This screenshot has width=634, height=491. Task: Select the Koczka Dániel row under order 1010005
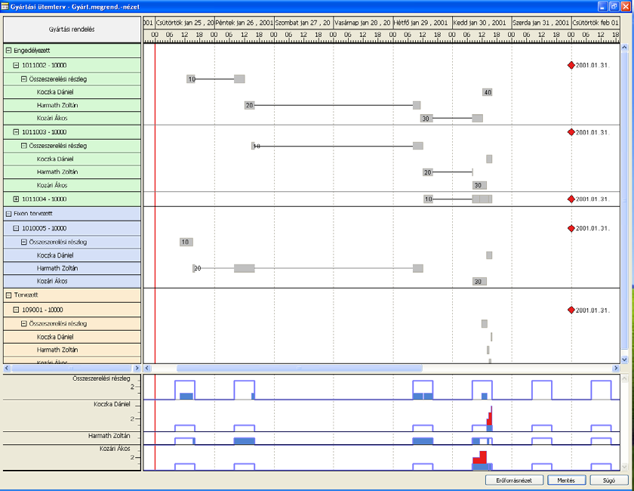[72, 255]
